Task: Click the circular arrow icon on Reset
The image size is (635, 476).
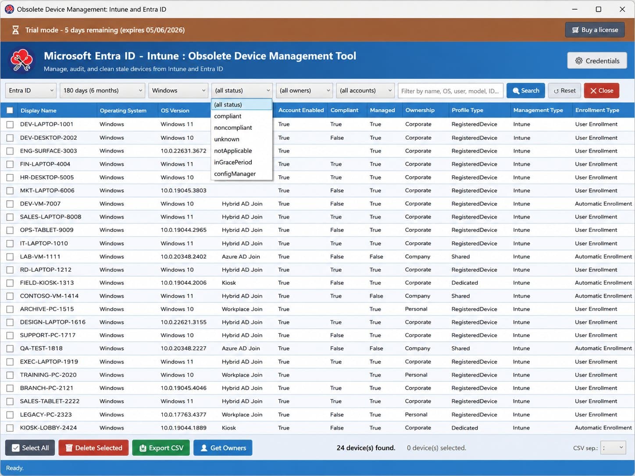Action: (556, 91)
